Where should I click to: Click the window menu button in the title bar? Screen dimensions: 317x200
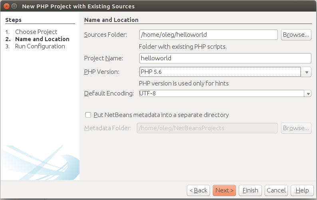tap(14, 6)
